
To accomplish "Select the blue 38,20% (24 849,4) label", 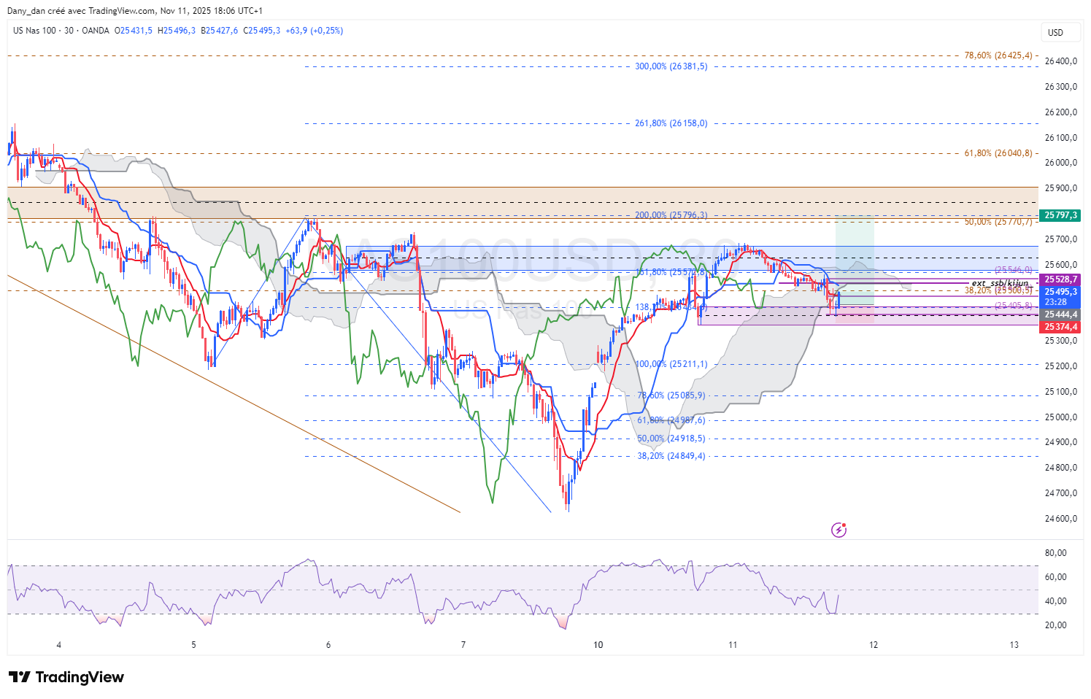I will coord(671,456).
